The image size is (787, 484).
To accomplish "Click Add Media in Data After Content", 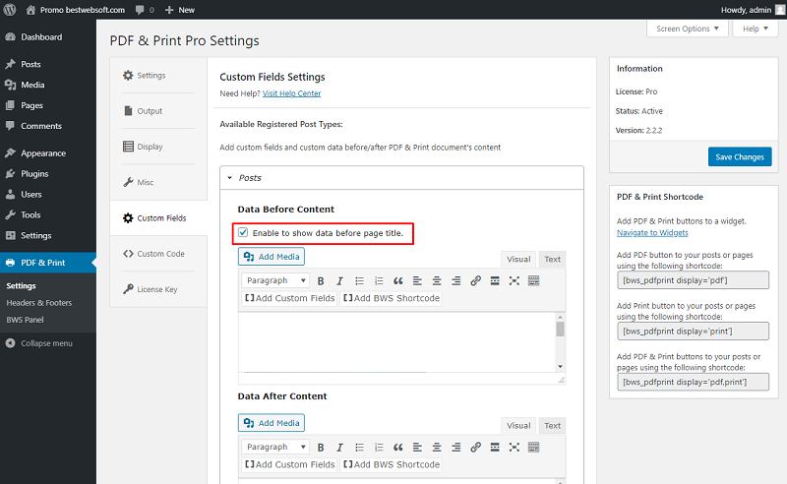I will (272, 423).
